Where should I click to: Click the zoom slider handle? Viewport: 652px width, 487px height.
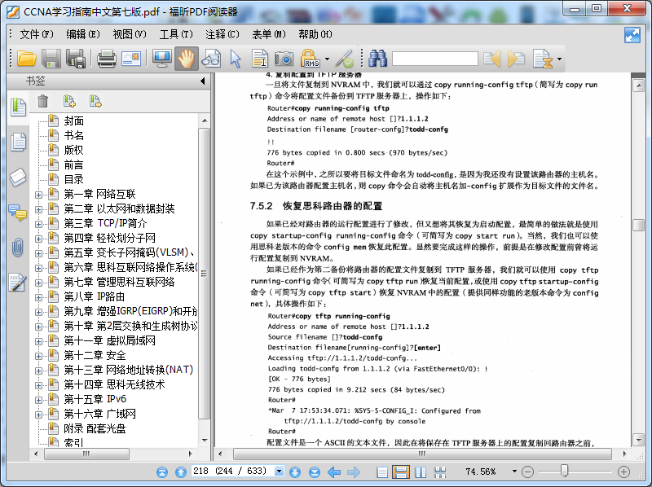tap(564, 472)
